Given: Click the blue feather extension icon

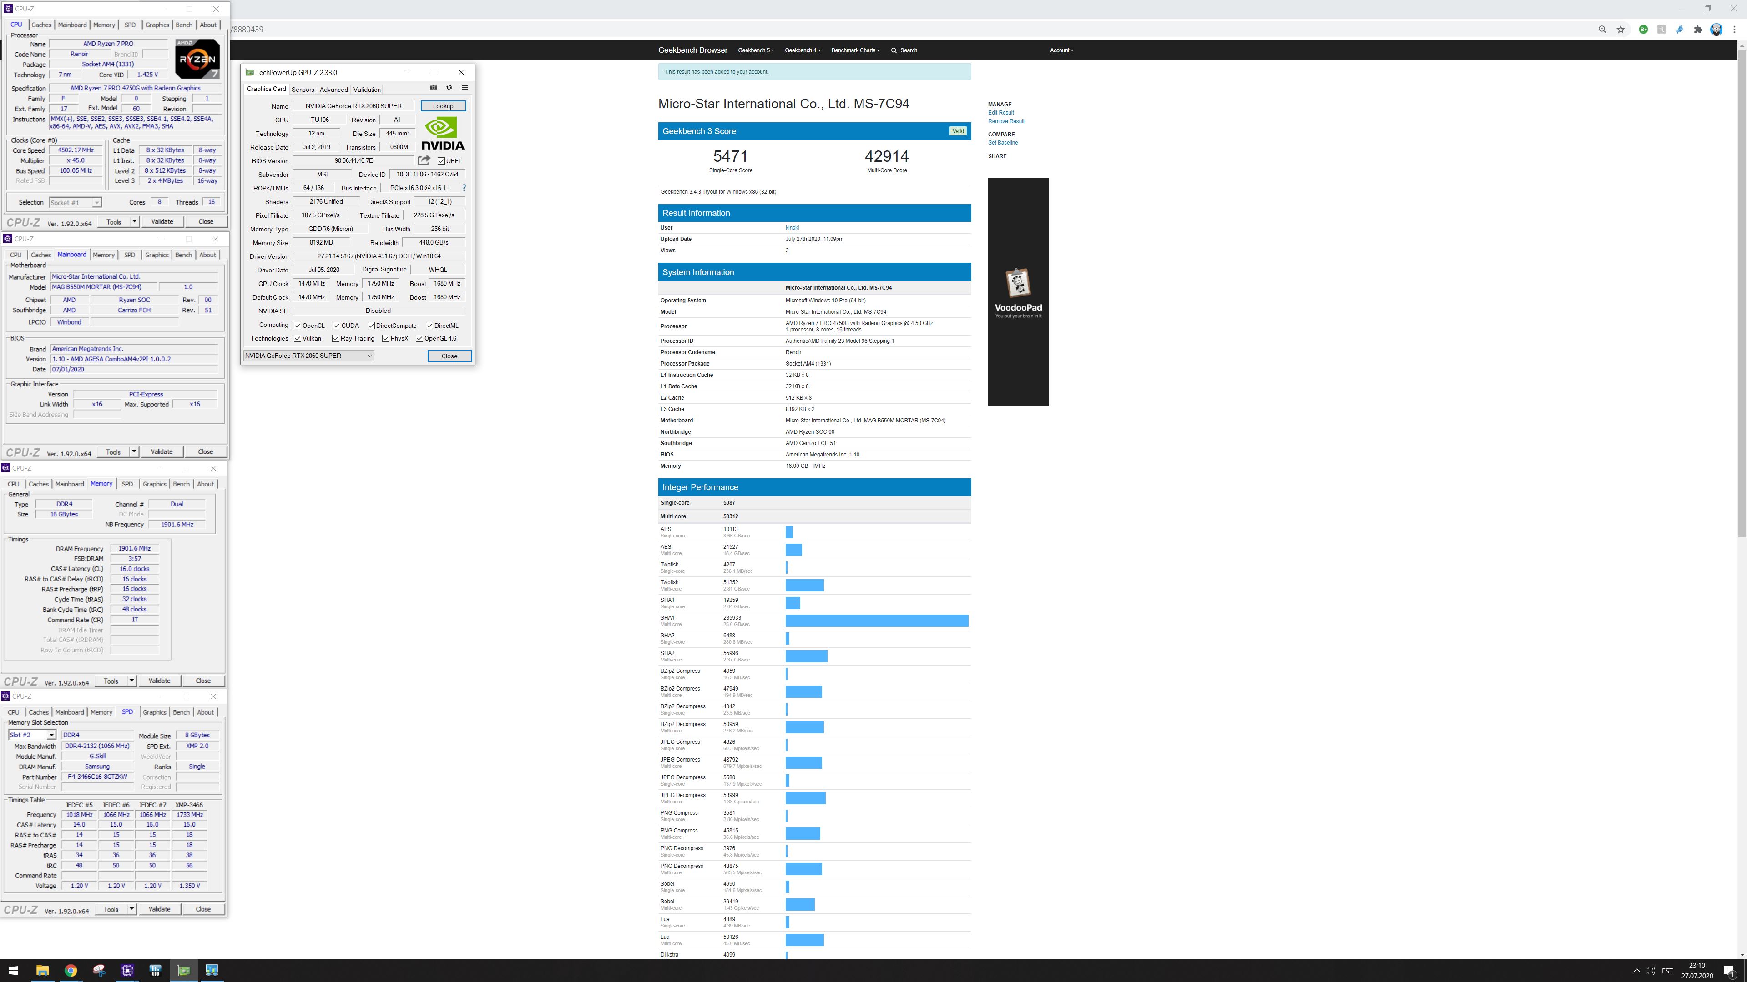Looking at the screenshot, I should pyautogui.click(x=1680, y=29).
